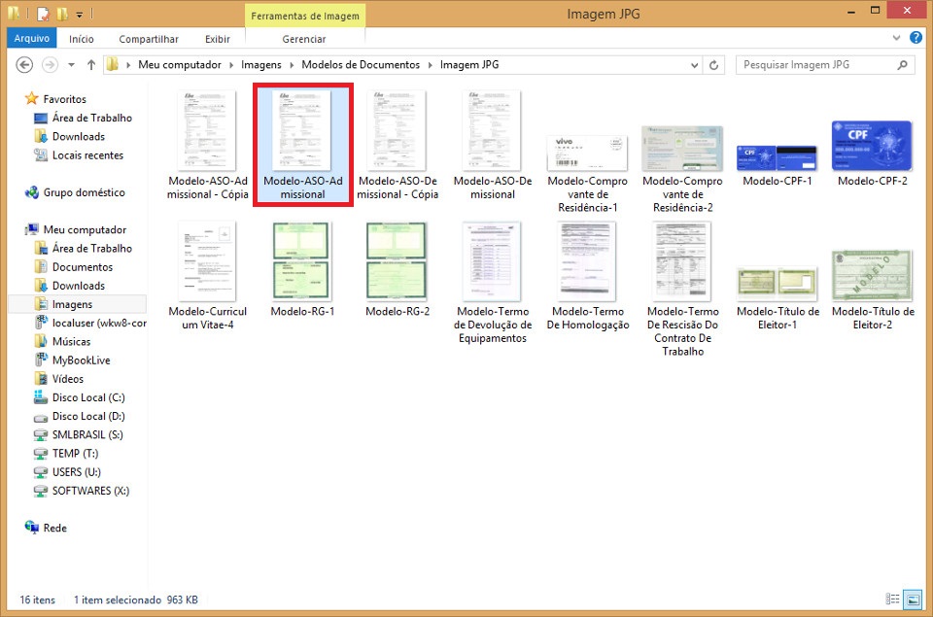Switch to large icons view in status bar
The width and height of the screenshot is (933, 617).
(x=912, y=600)
